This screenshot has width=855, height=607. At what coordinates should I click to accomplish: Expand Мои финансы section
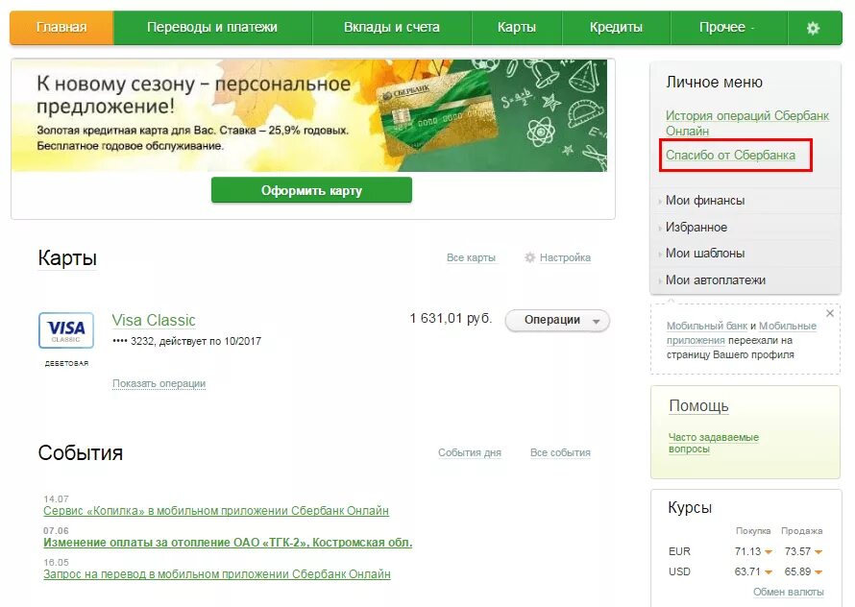tap(704, 200)
